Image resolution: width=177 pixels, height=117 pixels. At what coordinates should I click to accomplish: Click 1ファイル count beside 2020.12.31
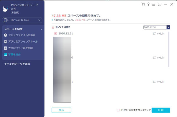coord(158,33)
